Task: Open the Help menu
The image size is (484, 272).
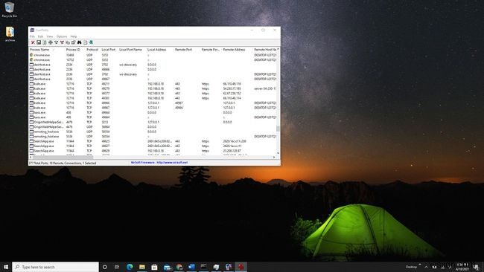Action: (74, 36)
